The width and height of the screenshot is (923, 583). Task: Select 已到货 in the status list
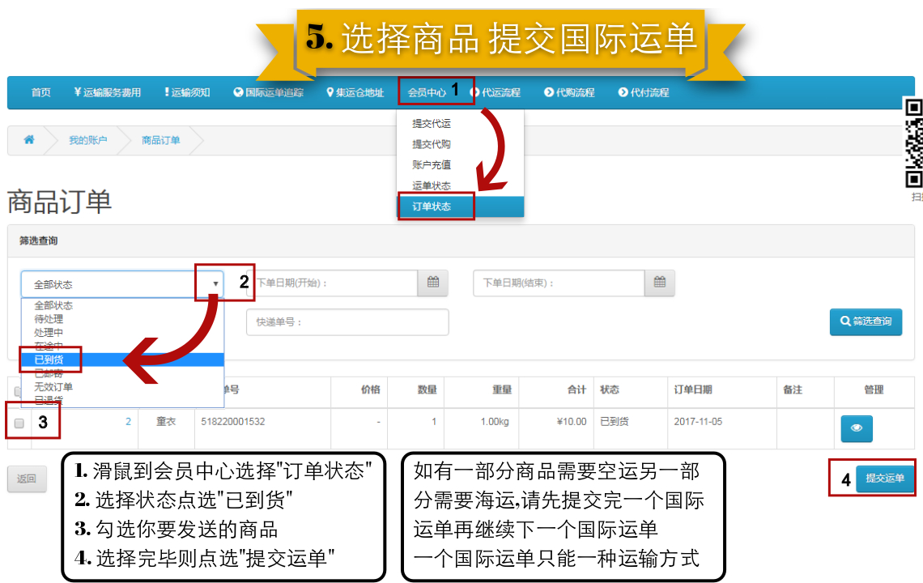click(x=50, y=360)
